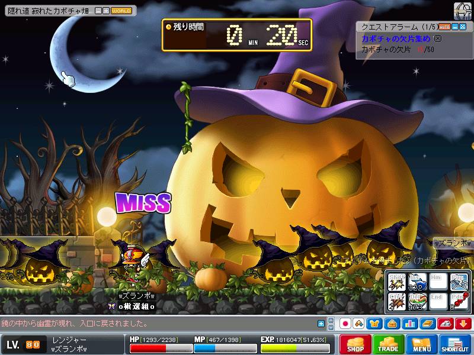
Task: Remove カボチャの欠片集め from quest alarm
Action: [x=438, y=38]
